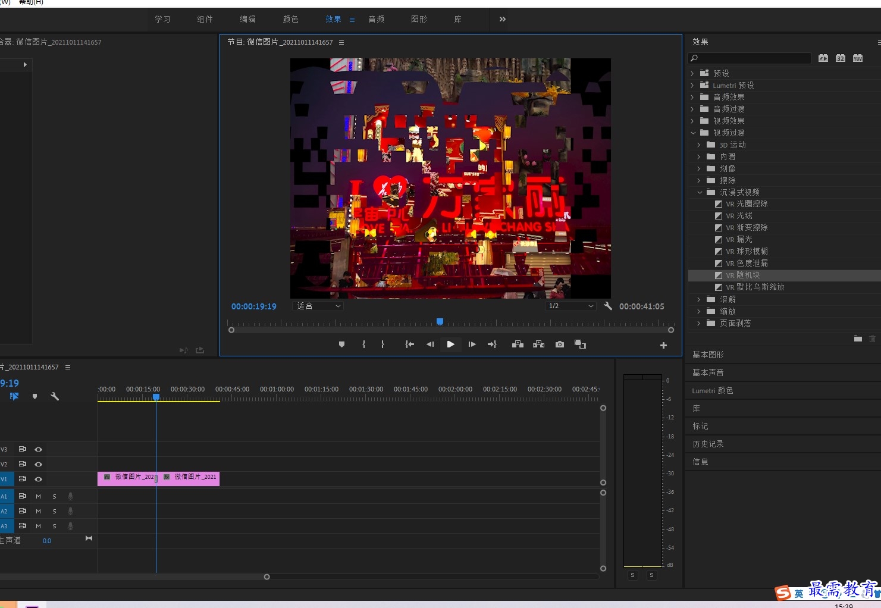Image resolution: width=881 pixels, height=608 pixels.
Task: Open the timeline sequence panel menu
Action: coord(68,367)
